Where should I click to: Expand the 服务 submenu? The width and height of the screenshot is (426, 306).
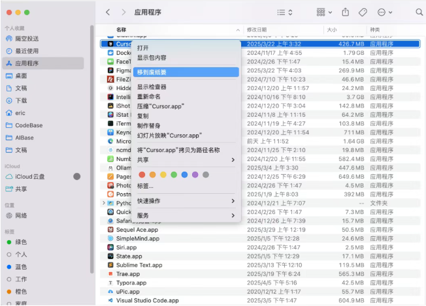pos(186,216)
